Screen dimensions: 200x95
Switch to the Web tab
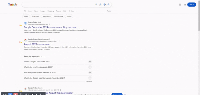[x=65, y=11]
